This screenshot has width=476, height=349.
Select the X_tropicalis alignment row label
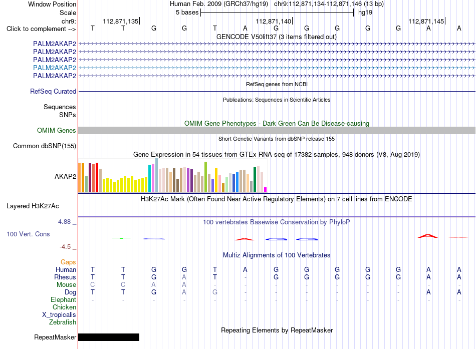point(59,315)
